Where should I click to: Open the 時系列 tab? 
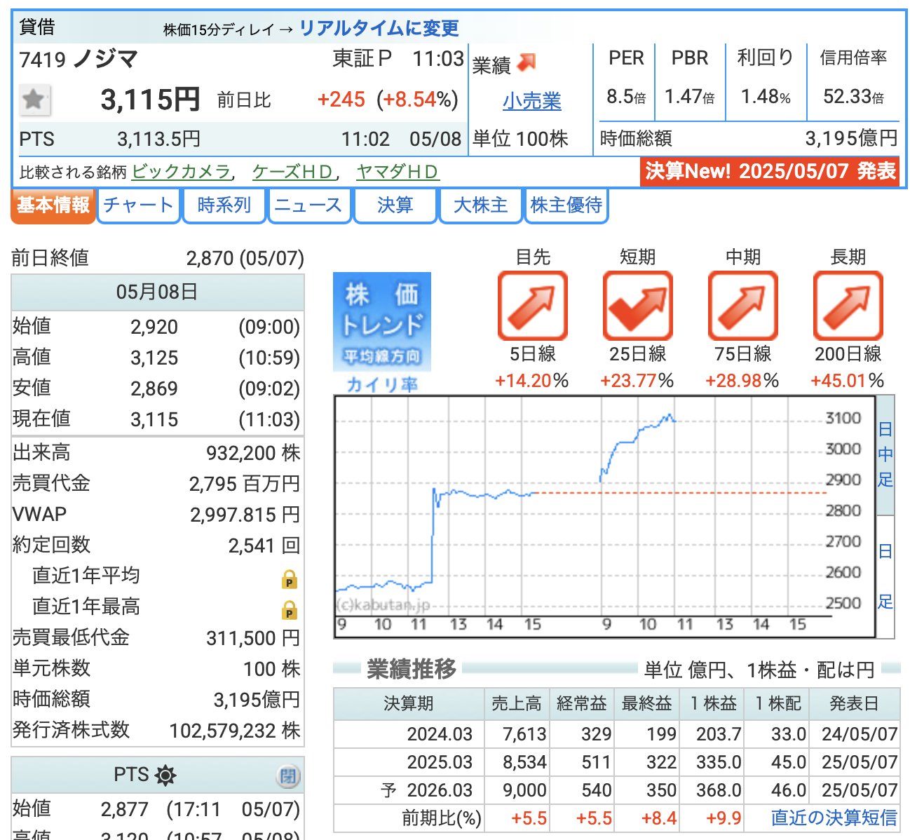click(x=224, y=205)
